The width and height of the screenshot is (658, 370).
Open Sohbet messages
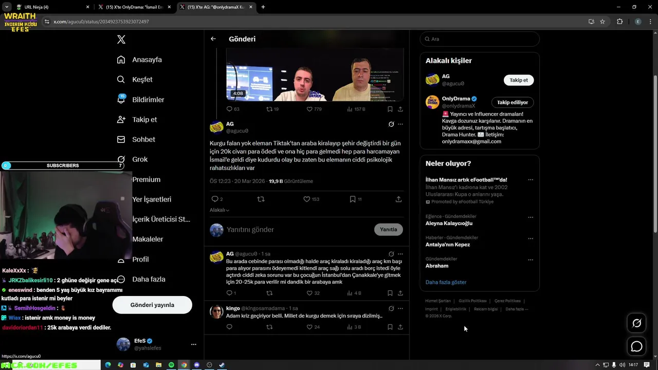click(136, 139)
